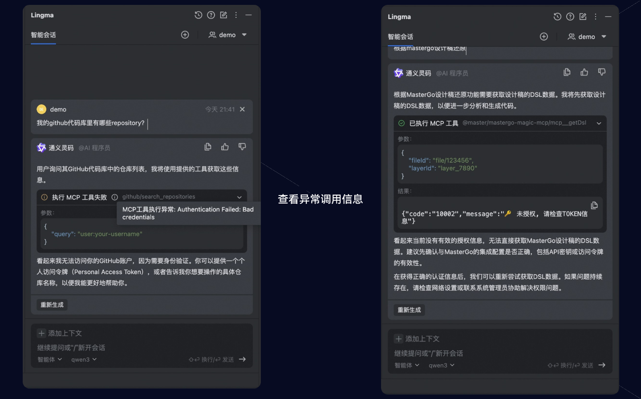
Task: Click the 通义灵码 logo in left panel
Action: point(41,148)
